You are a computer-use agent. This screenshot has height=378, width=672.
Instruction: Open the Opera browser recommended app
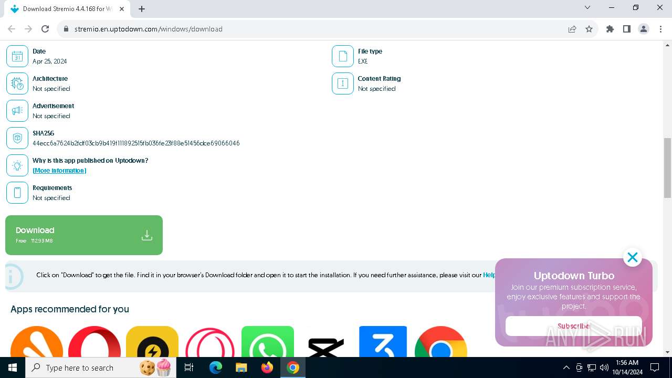pos(94,342)
